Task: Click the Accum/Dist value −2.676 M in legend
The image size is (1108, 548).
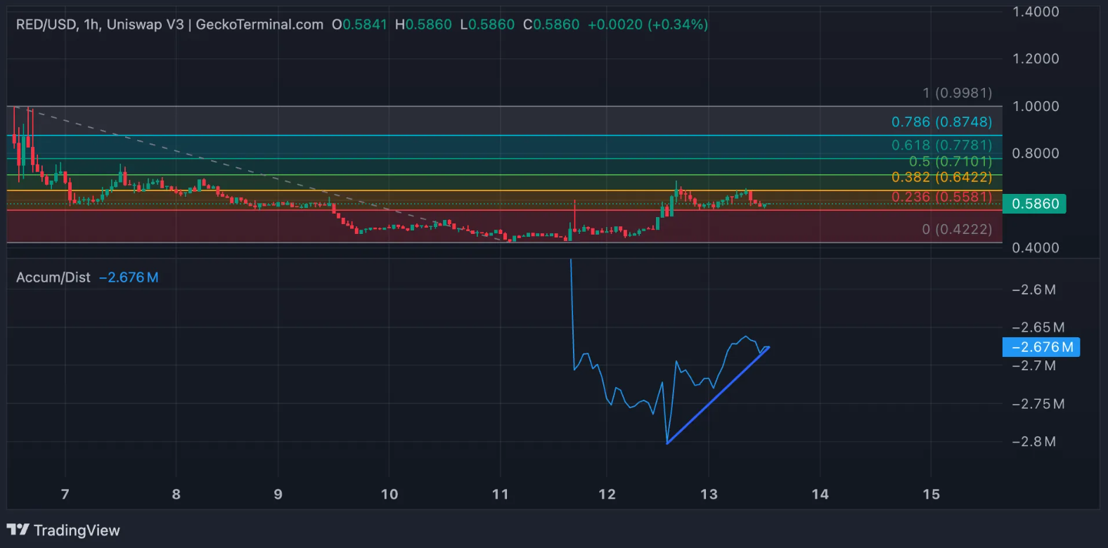Action: [129, 278]
